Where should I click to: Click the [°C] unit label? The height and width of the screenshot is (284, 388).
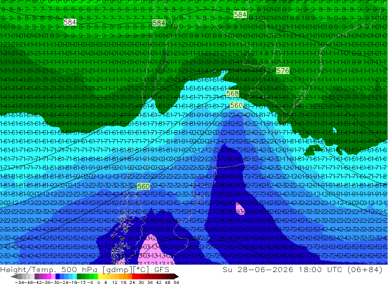[141, 270]
